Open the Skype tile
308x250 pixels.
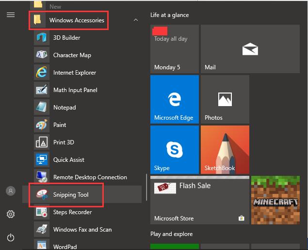point(175,150)
